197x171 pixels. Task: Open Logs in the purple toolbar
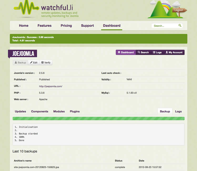[157, 53]
